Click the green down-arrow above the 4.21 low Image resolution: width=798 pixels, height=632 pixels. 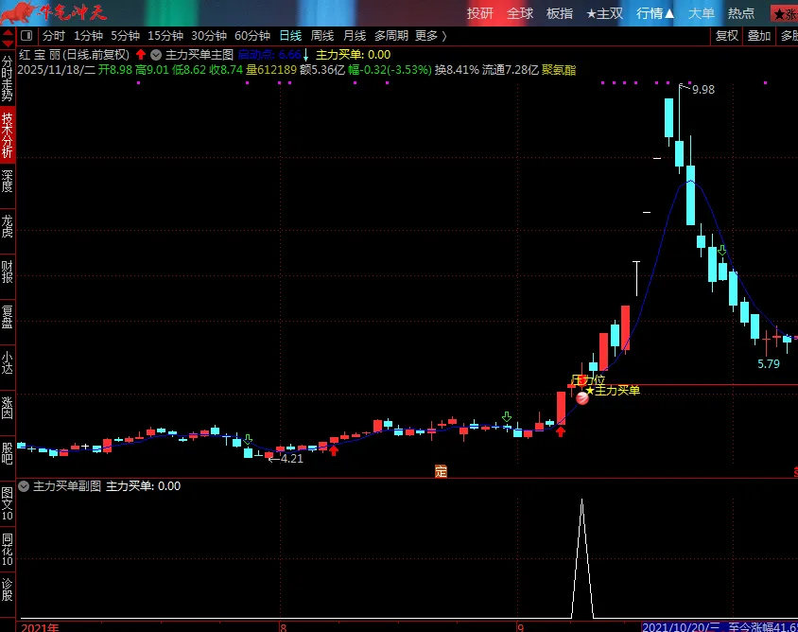coord(248,440)
